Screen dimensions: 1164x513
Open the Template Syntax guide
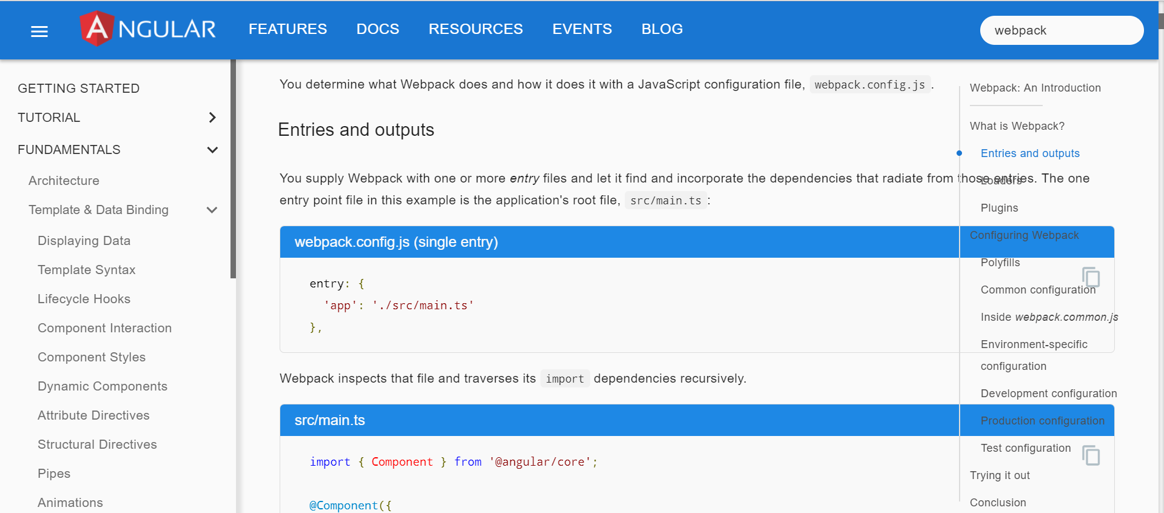coord(86,270)
